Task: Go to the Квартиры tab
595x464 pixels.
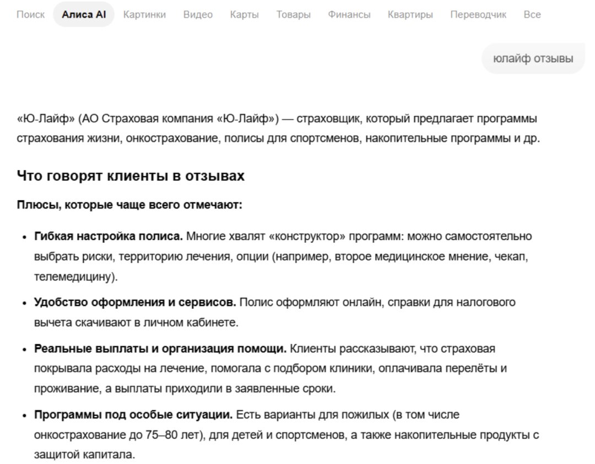Action: click(410, 14)
